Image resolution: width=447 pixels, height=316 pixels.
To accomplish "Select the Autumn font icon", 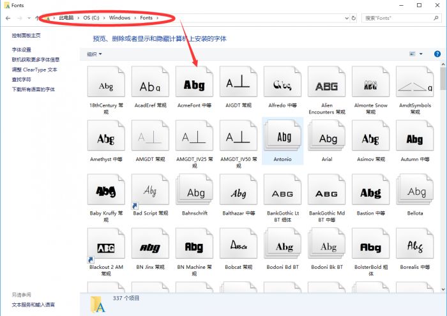I will 415,135.
